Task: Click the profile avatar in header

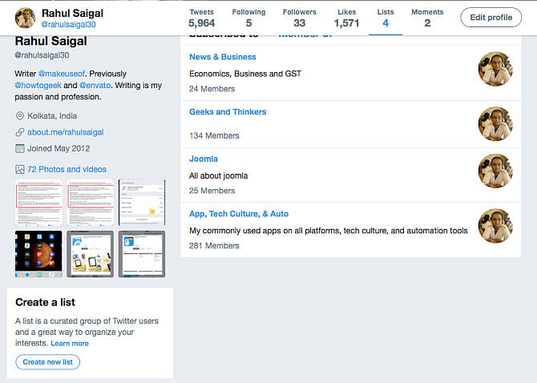Action: tap(26, 18)
